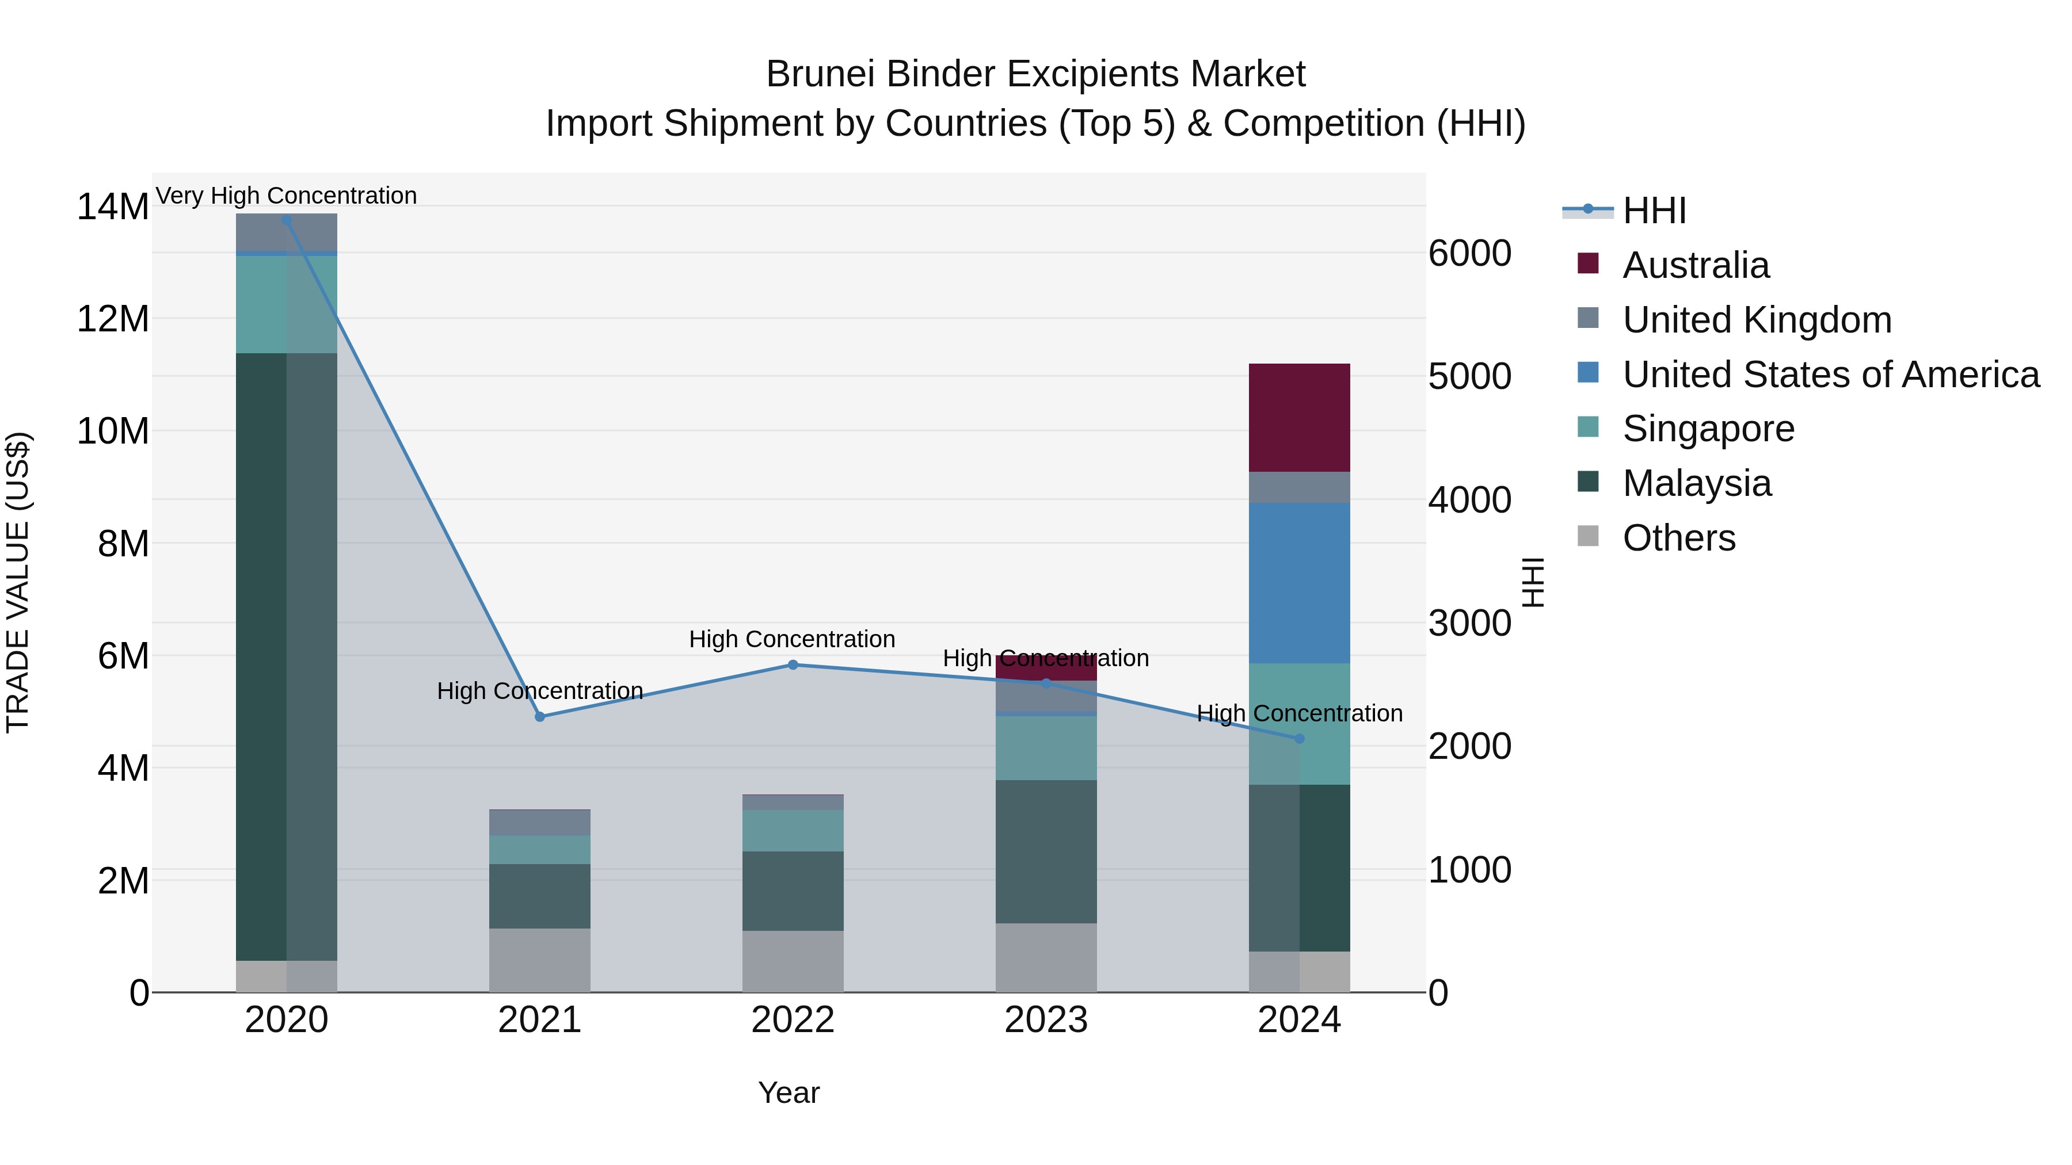Click the chart title 'Brunei Binder Excipients Market'
Screen dimensions: 2072x1165
tap(1036, 74)
